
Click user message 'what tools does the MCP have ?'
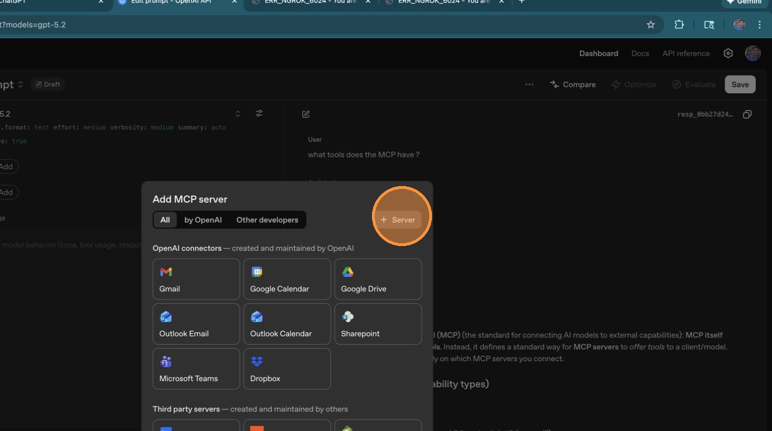364,155
